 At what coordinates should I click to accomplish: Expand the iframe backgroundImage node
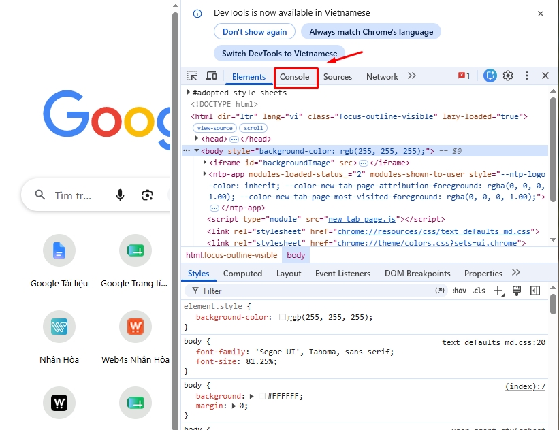point(205,162)
